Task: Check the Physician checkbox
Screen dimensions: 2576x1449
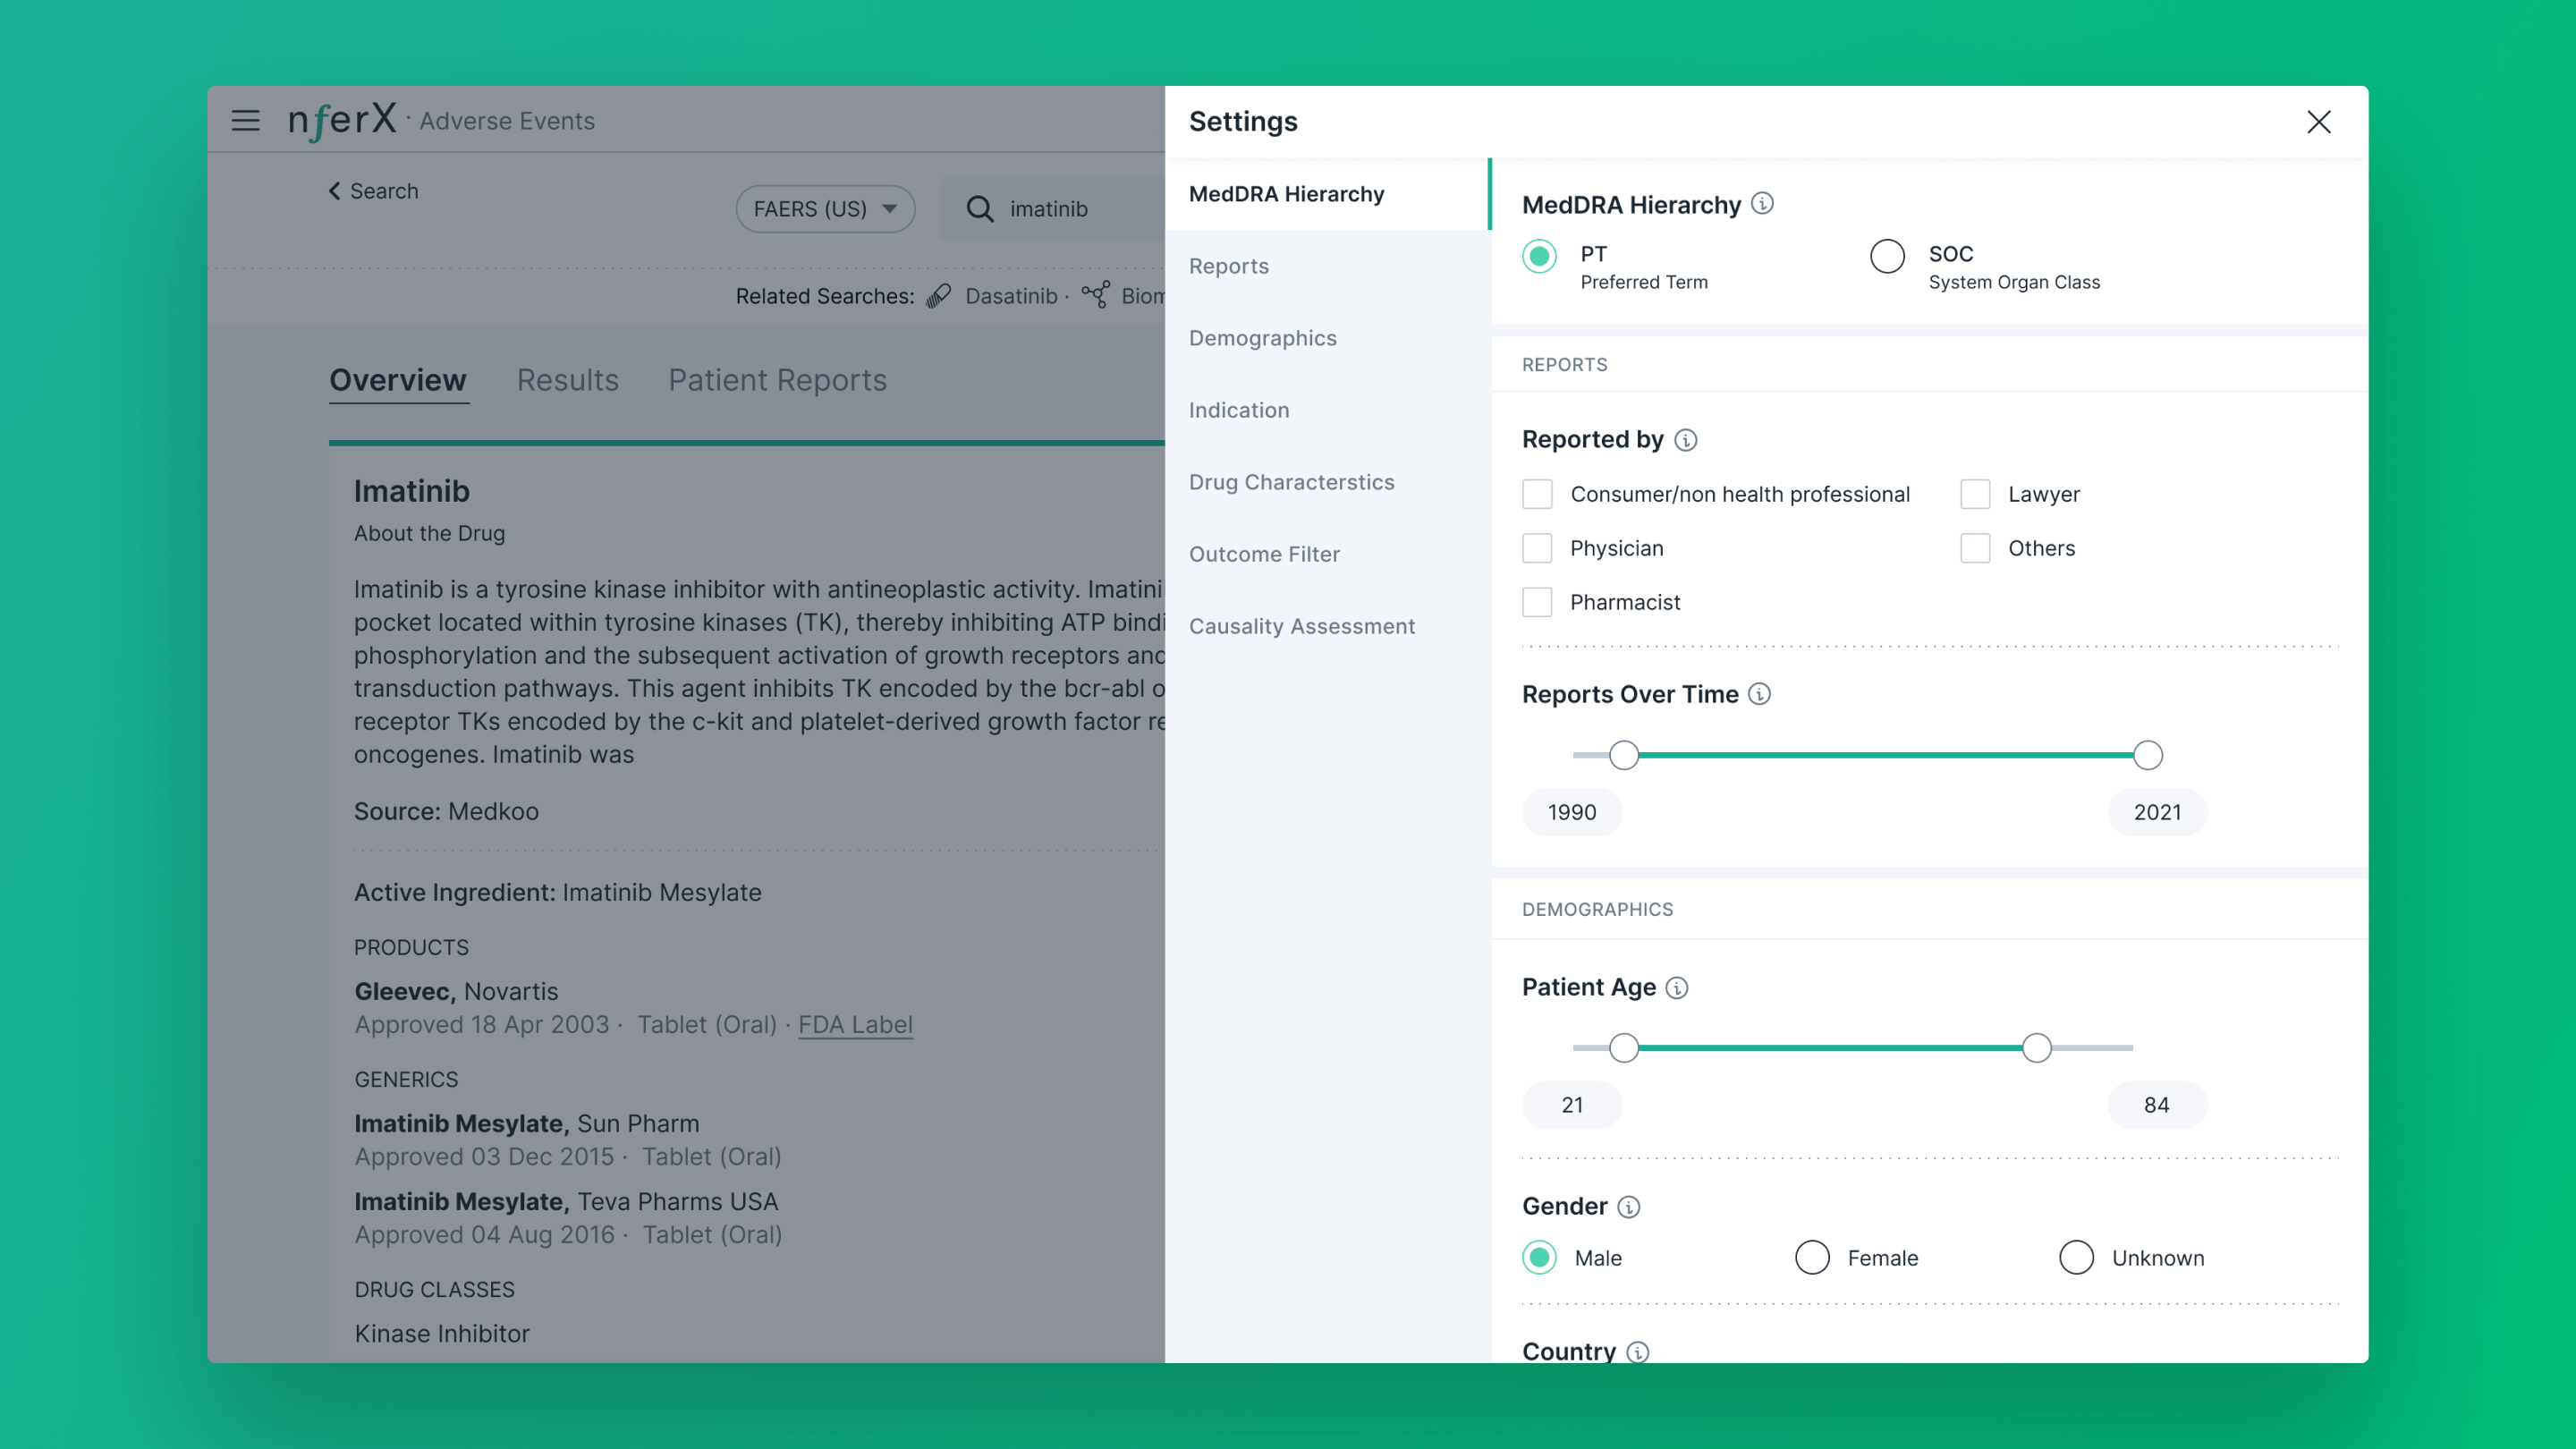Action: tap(1537, 548)
